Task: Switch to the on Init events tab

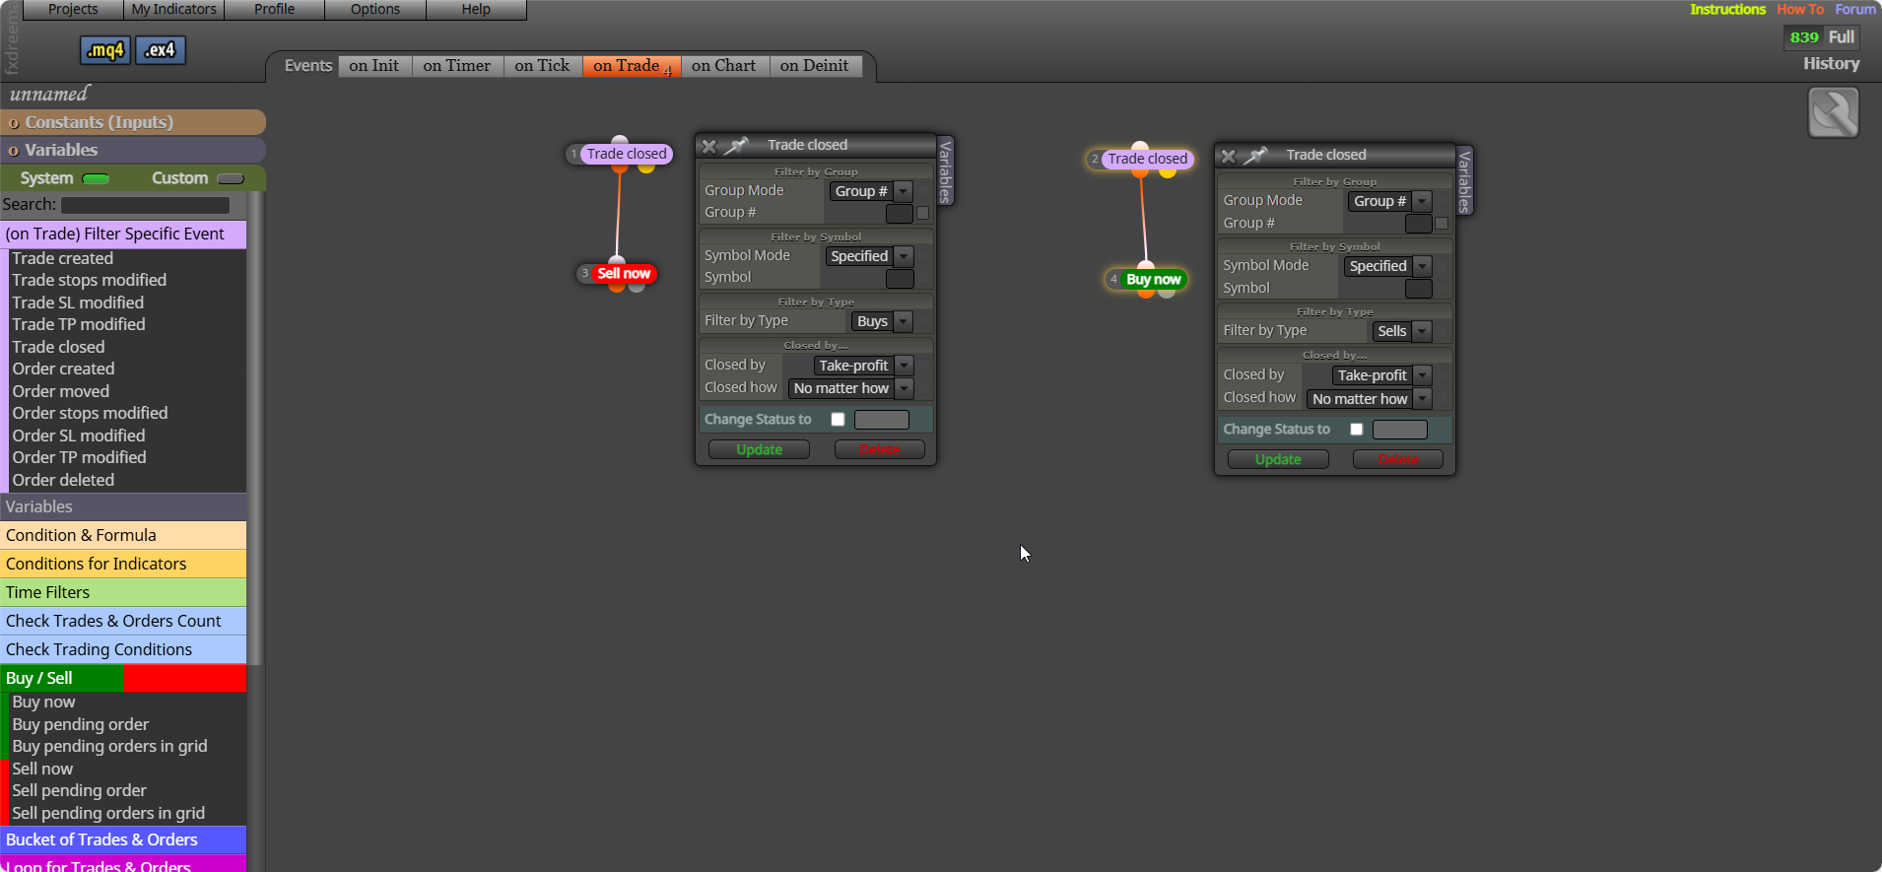Action: (374, 66)
